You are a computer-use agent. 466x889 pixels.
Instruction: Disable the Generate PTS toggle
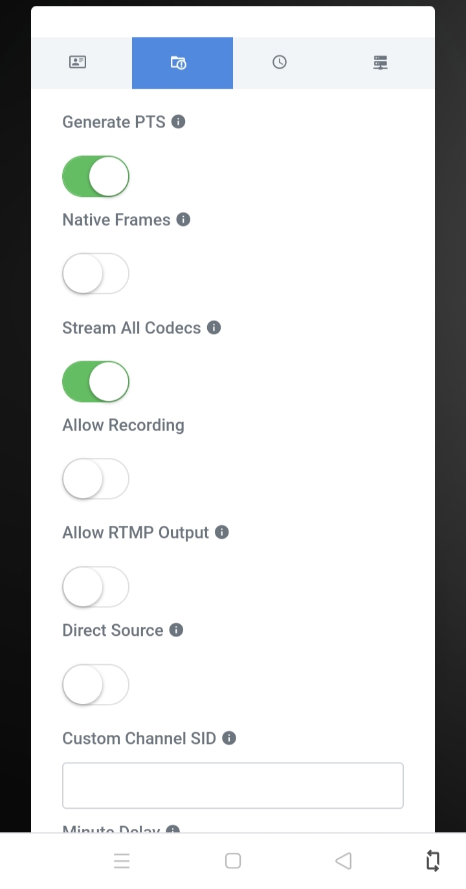[96, 176]
